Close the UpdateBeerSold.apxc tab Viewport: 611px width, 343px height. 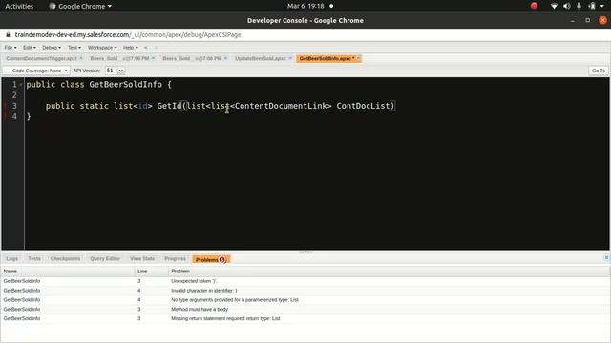[x=290, y=58]
